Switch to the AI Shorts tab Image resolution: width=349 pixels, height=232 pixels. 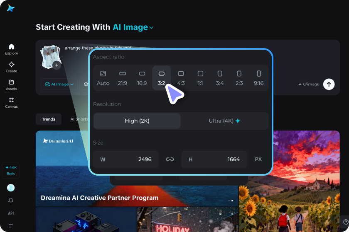click(79, 119)
